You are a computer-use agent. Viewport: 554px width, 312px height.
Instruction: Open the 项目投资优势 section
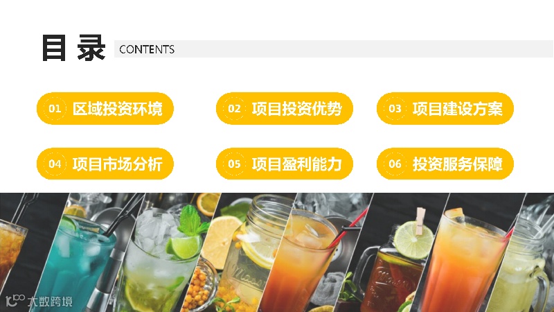[x=285, y=108]
